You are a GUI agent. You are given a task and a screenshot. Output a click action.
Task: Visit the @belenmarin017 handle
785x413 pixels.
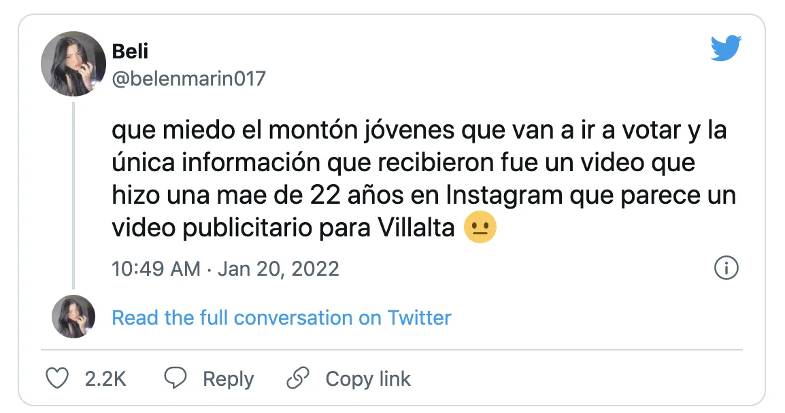coord(189,79)
